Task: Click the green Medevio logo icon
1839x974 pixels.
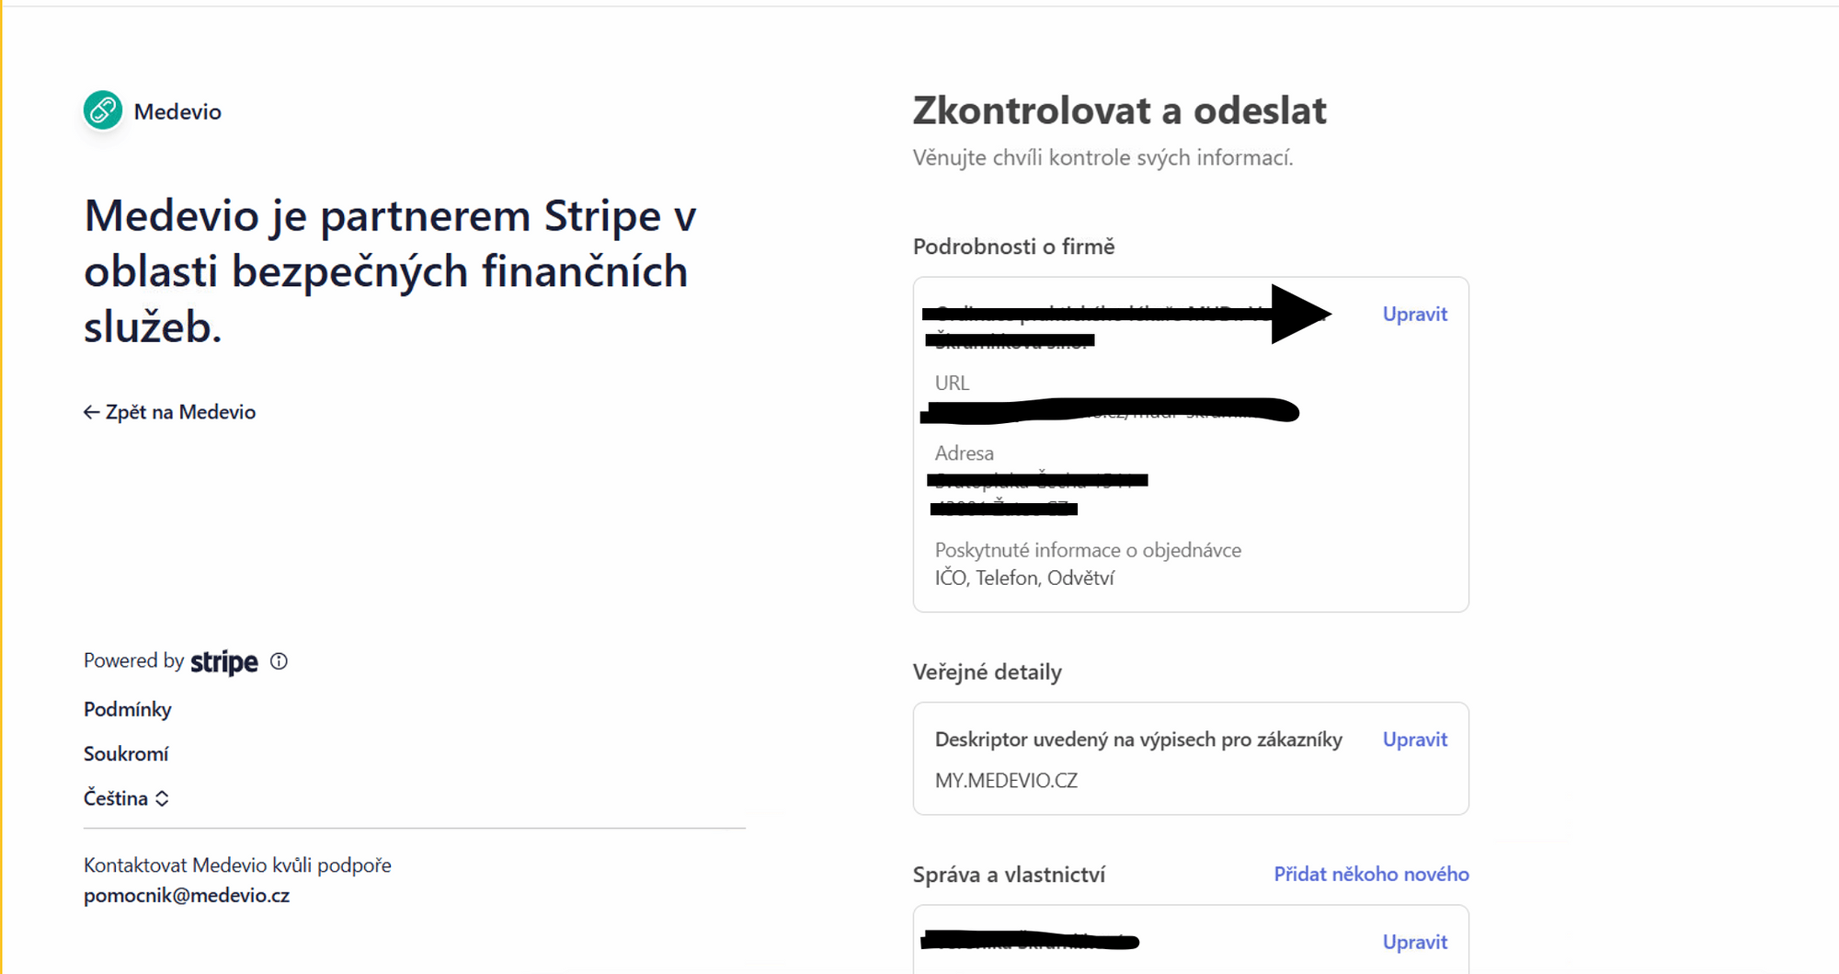Action: point(103,110)
